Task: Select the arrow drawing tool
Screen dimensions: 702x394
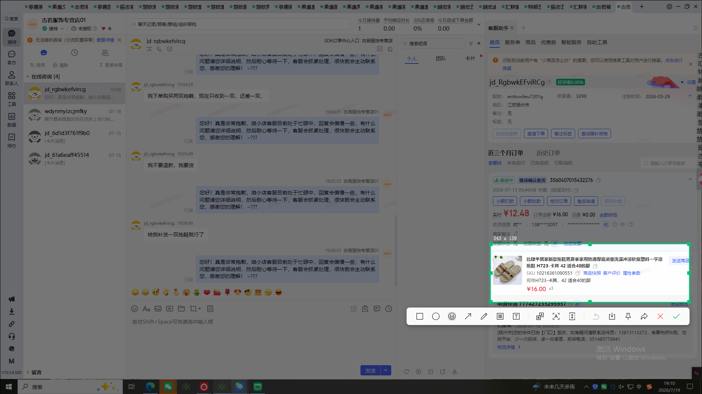Action: click(x=468, y=316)
